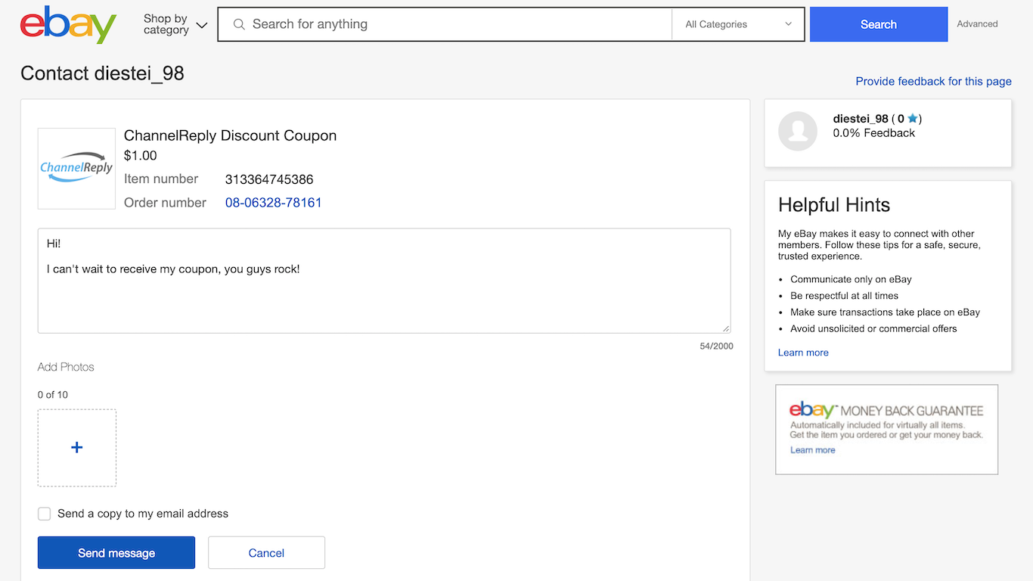
Task: Click inside the message text box
Action: click(x=384, y=281)
